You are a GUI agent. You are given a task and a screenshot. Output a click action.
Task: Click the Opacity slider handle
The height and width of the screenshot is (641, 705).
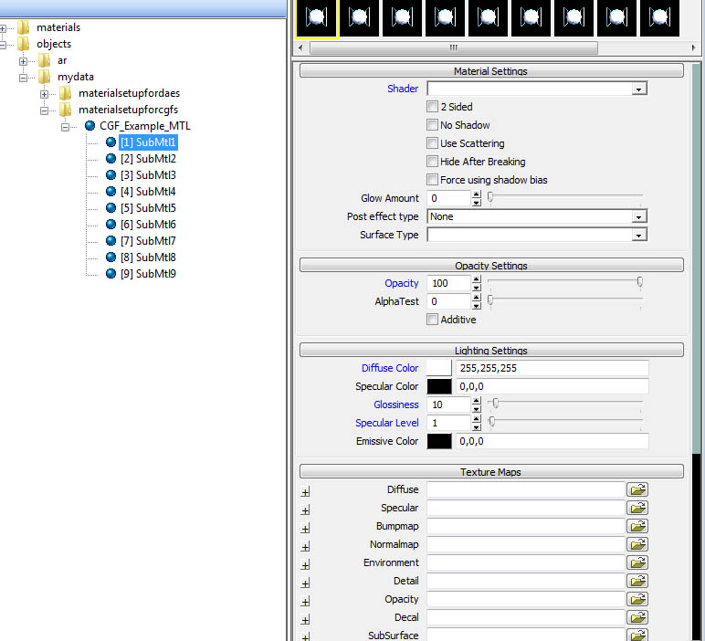[x=640, y=282]
